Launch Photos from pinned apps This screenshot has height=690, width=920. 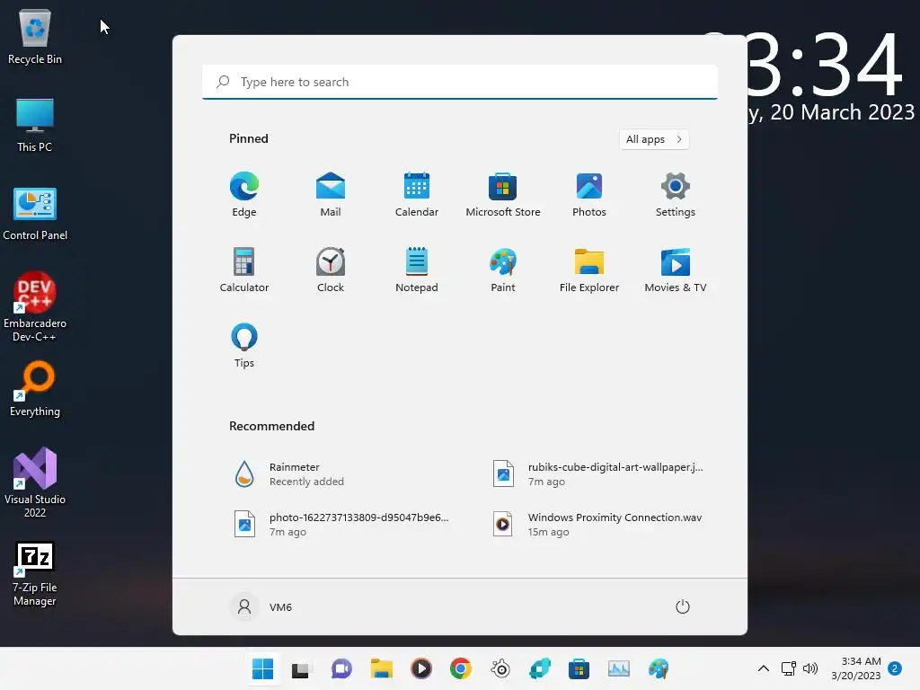point(589,194)
